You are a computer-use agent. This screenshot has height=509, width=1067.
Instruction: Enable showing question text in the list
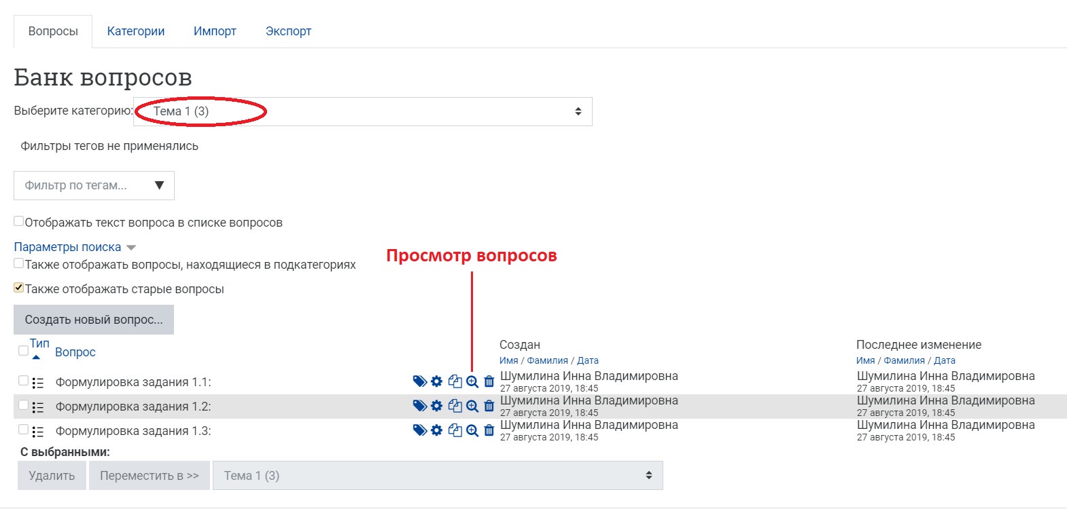point(19,221)
